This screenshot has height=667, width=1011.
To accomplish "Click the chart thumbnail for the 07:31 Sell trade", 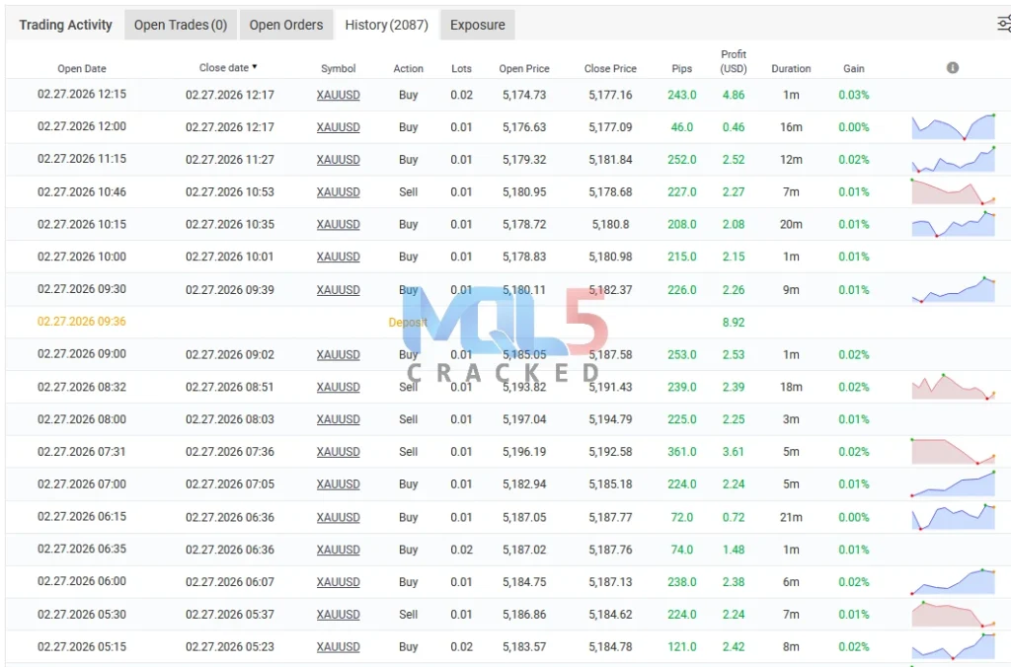I will [952, 452].
